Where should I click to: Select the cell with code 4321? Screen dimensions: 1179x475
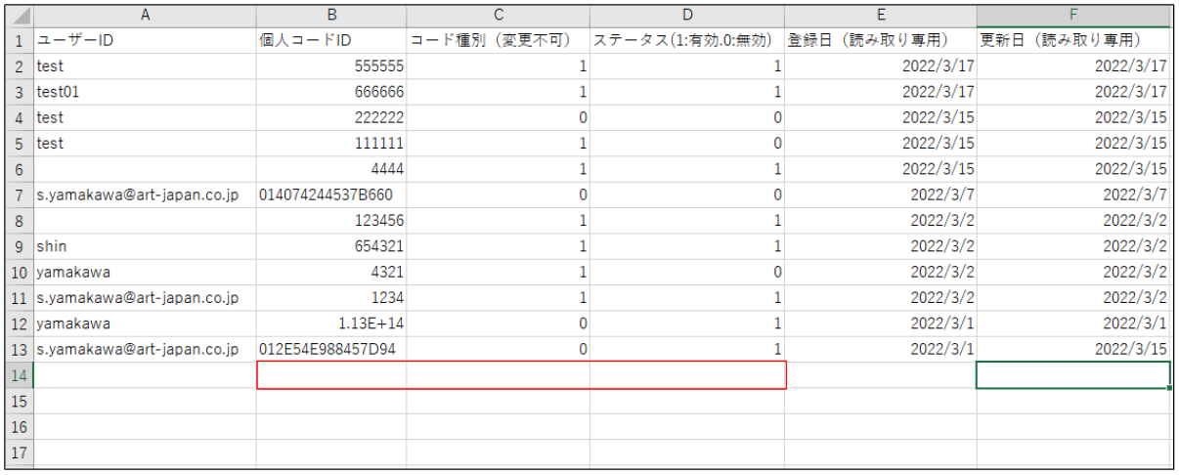pos(331,272)
